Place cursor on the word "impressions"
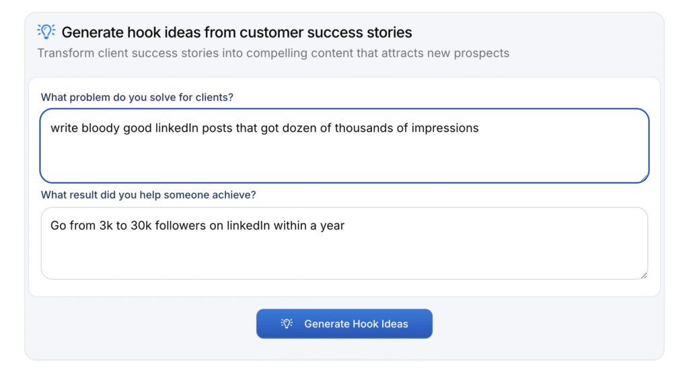The image size is (689, 382). click(445, 128)
